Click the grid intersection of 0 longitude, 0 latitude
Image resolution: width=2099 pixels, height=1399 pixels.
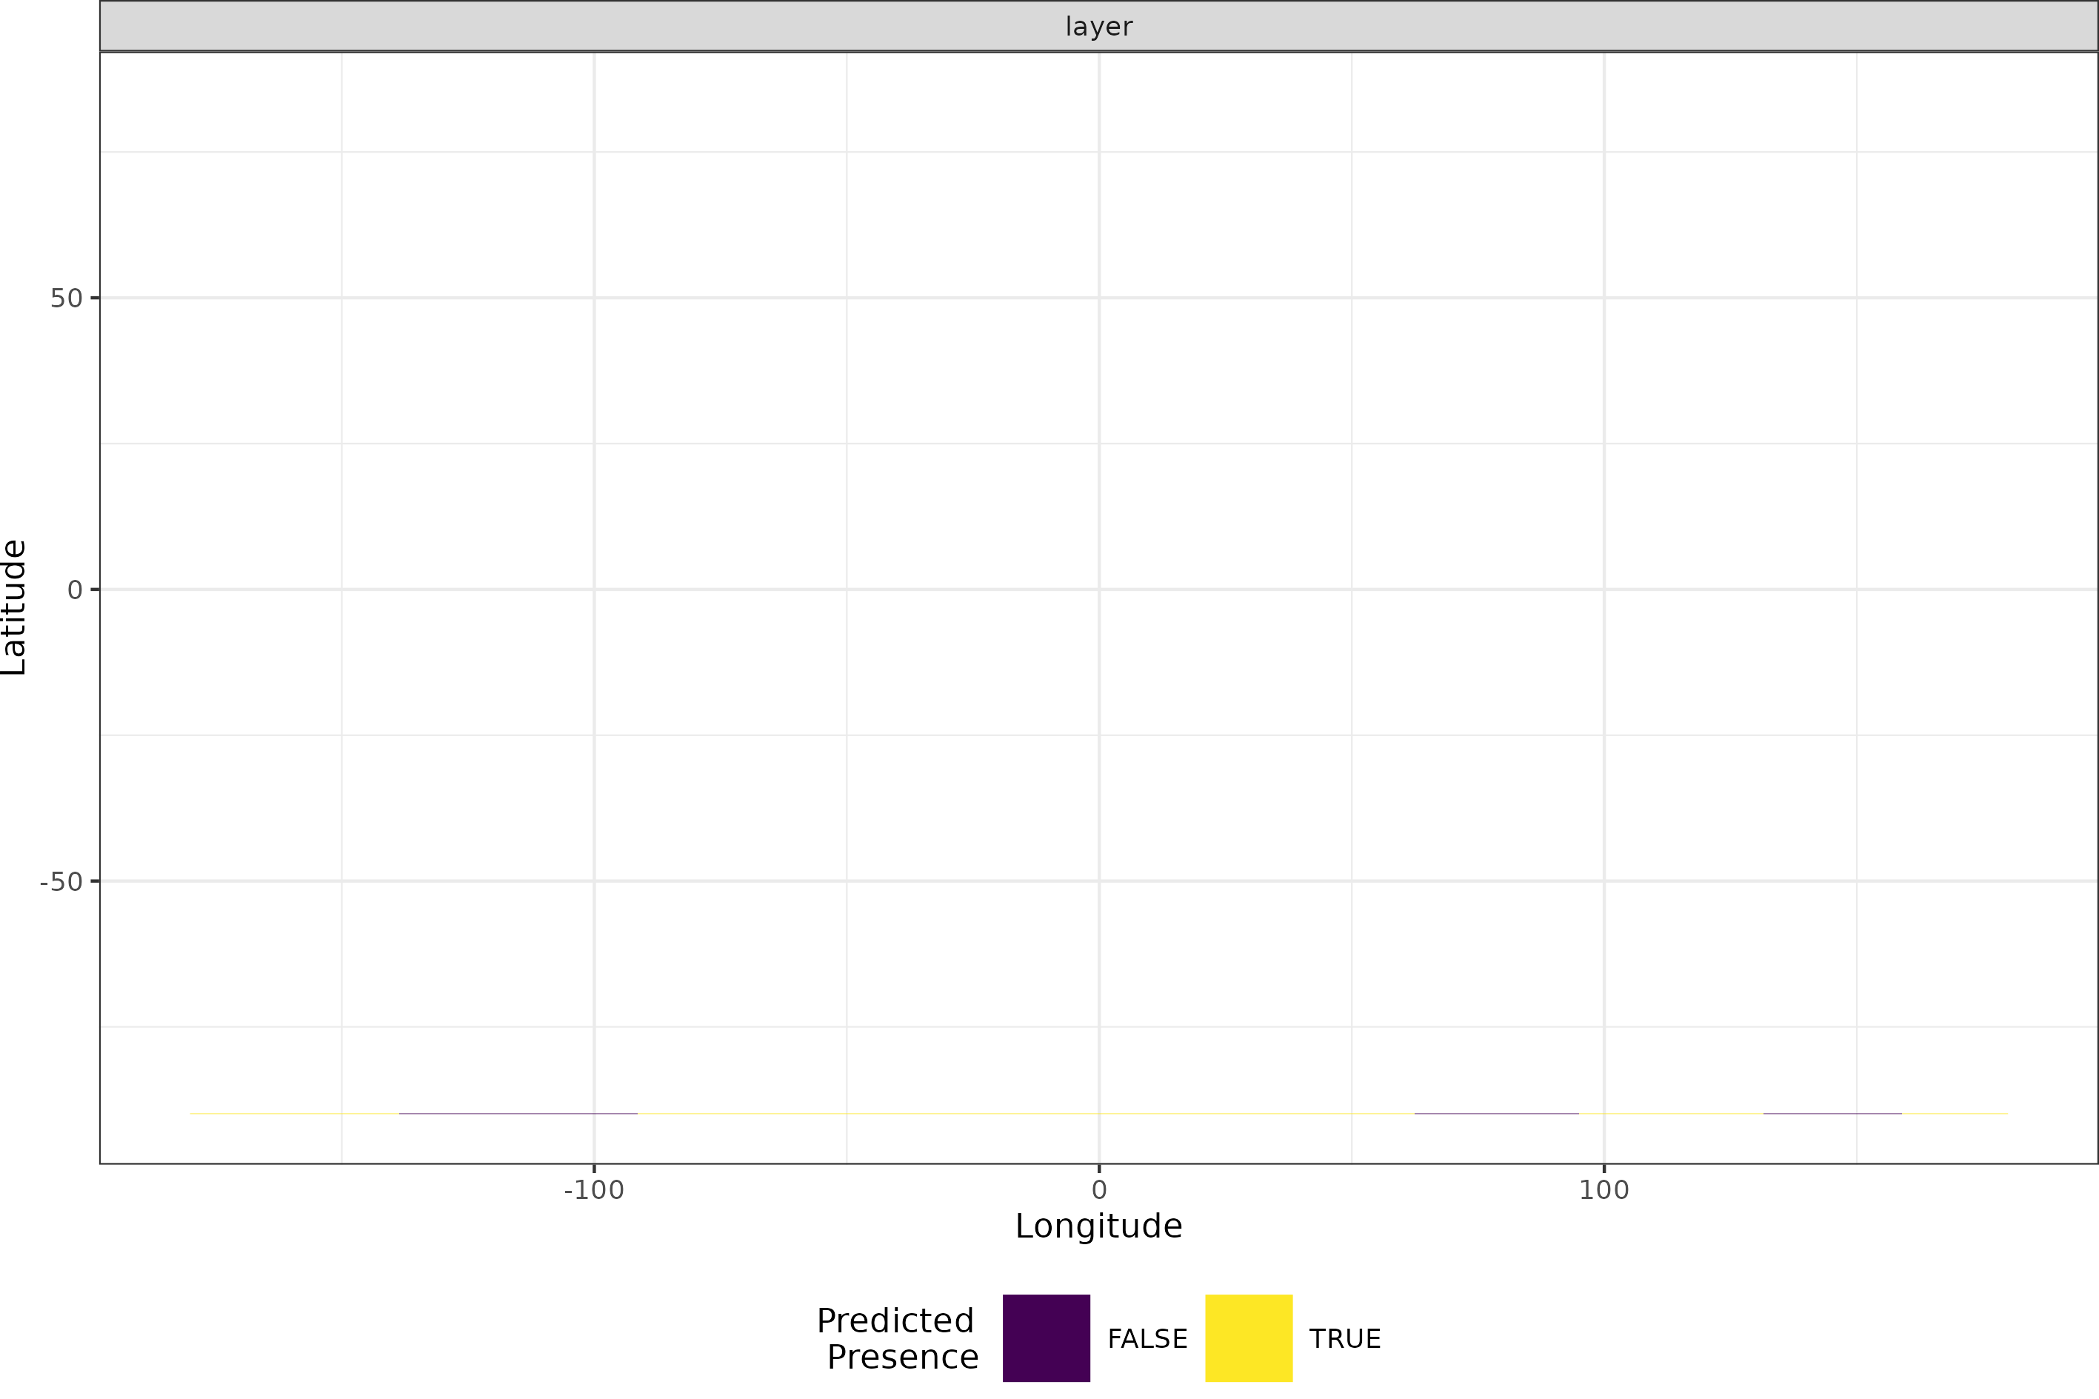(1098, 589)
